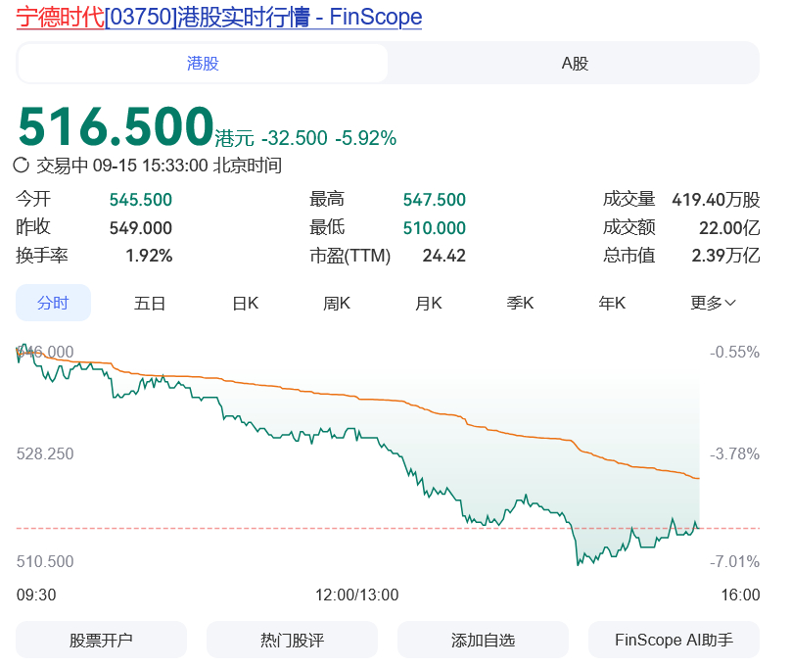Click the 热门股评 button
The image size is (791, 667).
click(x=292, y=640)
